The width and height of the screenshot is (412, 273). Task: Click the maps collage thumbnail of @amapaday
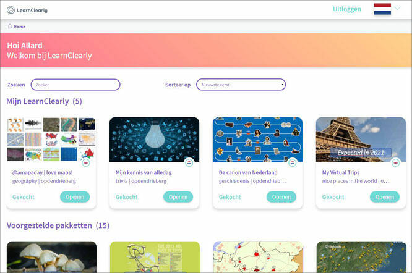click(x=51, y=140)
